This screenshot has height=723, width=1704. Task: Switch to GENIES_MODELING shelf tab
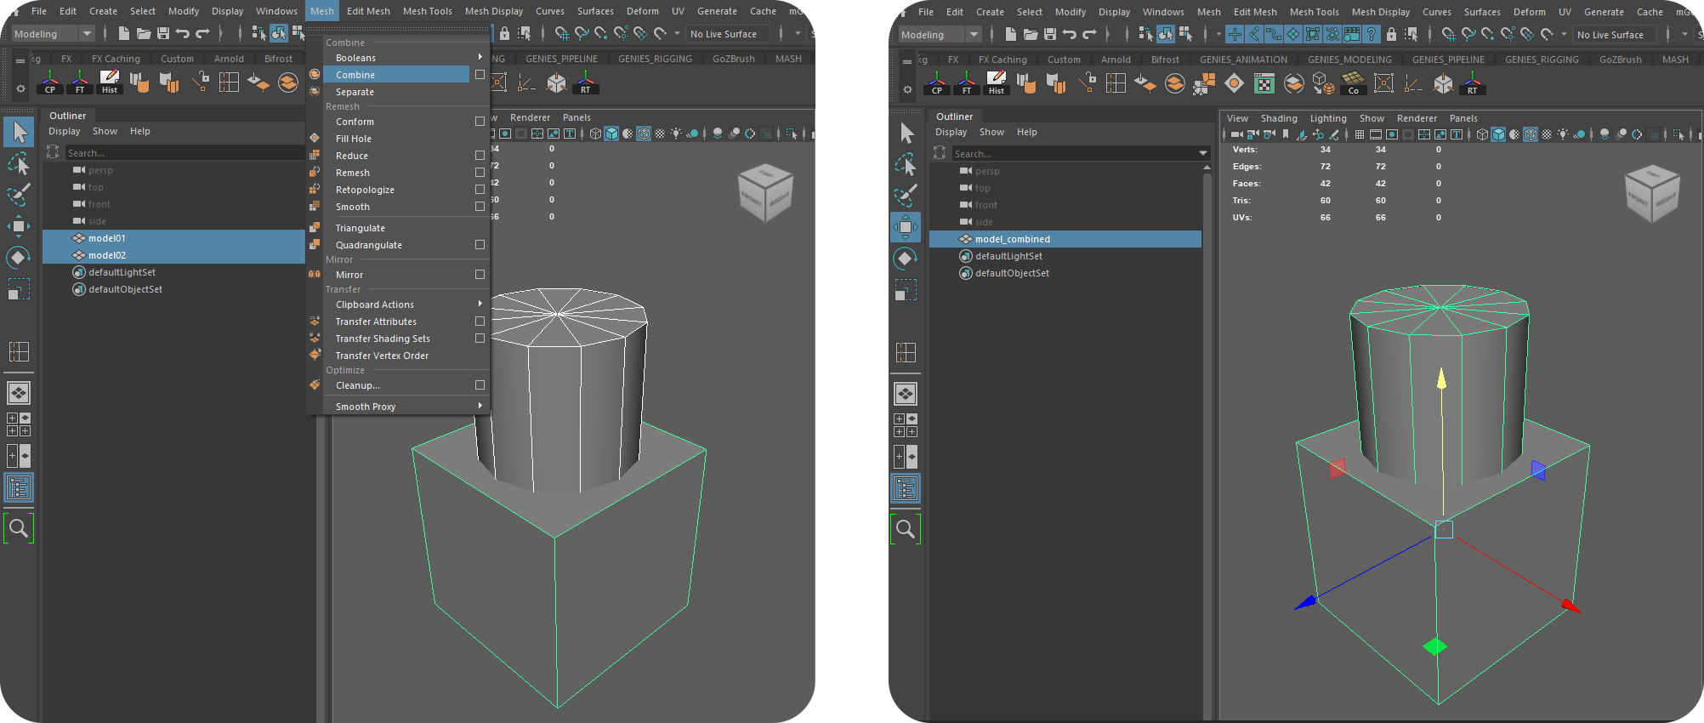1349,60
